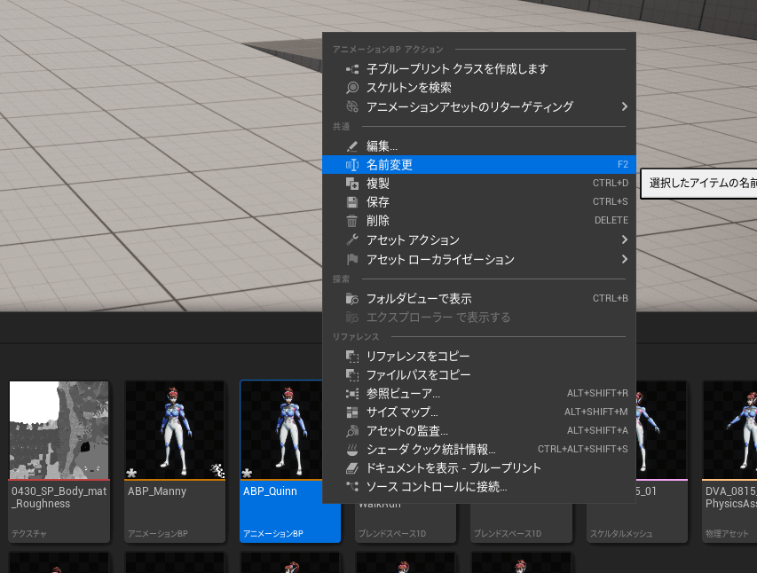Screen dimensions: 757x573
Task: Choose シェーダ クック統計情報 menu item
Action: point(430,450)
